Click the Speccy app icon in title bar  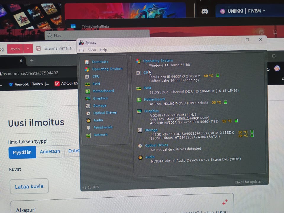pyautogui.click(x=81, y=43)
